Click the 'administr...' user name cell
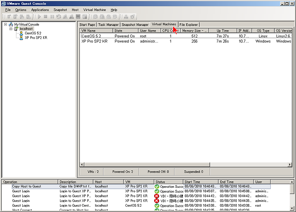This screenshot has height=212, width=296. click(x=149, y=41)
